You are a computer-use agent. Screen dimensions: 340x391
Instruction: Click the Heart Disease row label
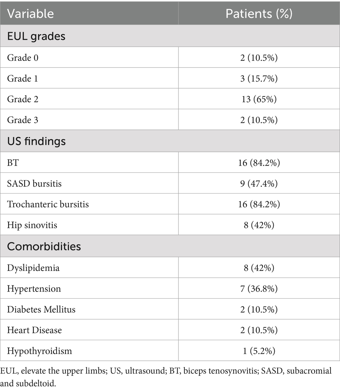click(x=34, y=330)
